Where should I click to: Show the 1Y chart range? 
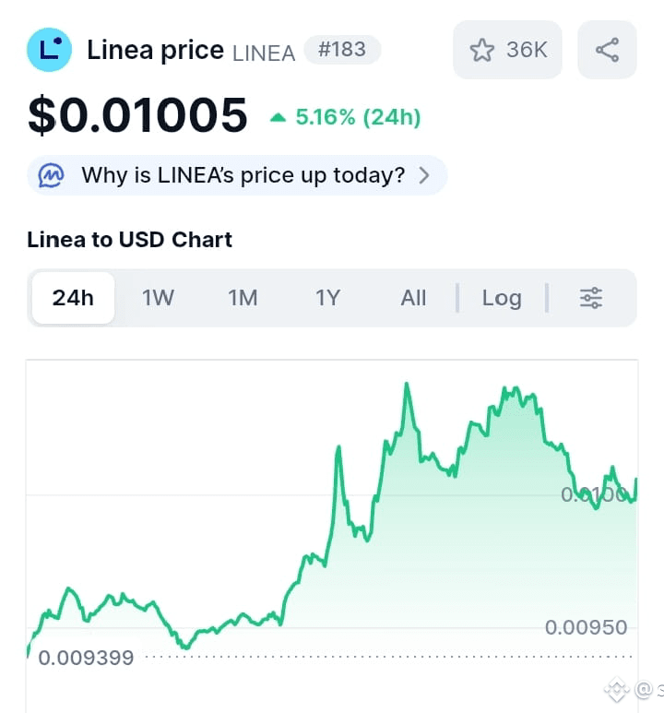(x=328, y=298)
